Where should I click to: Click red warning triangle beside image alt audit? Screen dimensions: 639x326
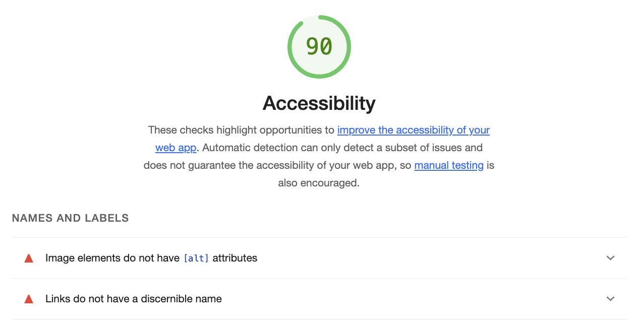(x=29, y=258)
